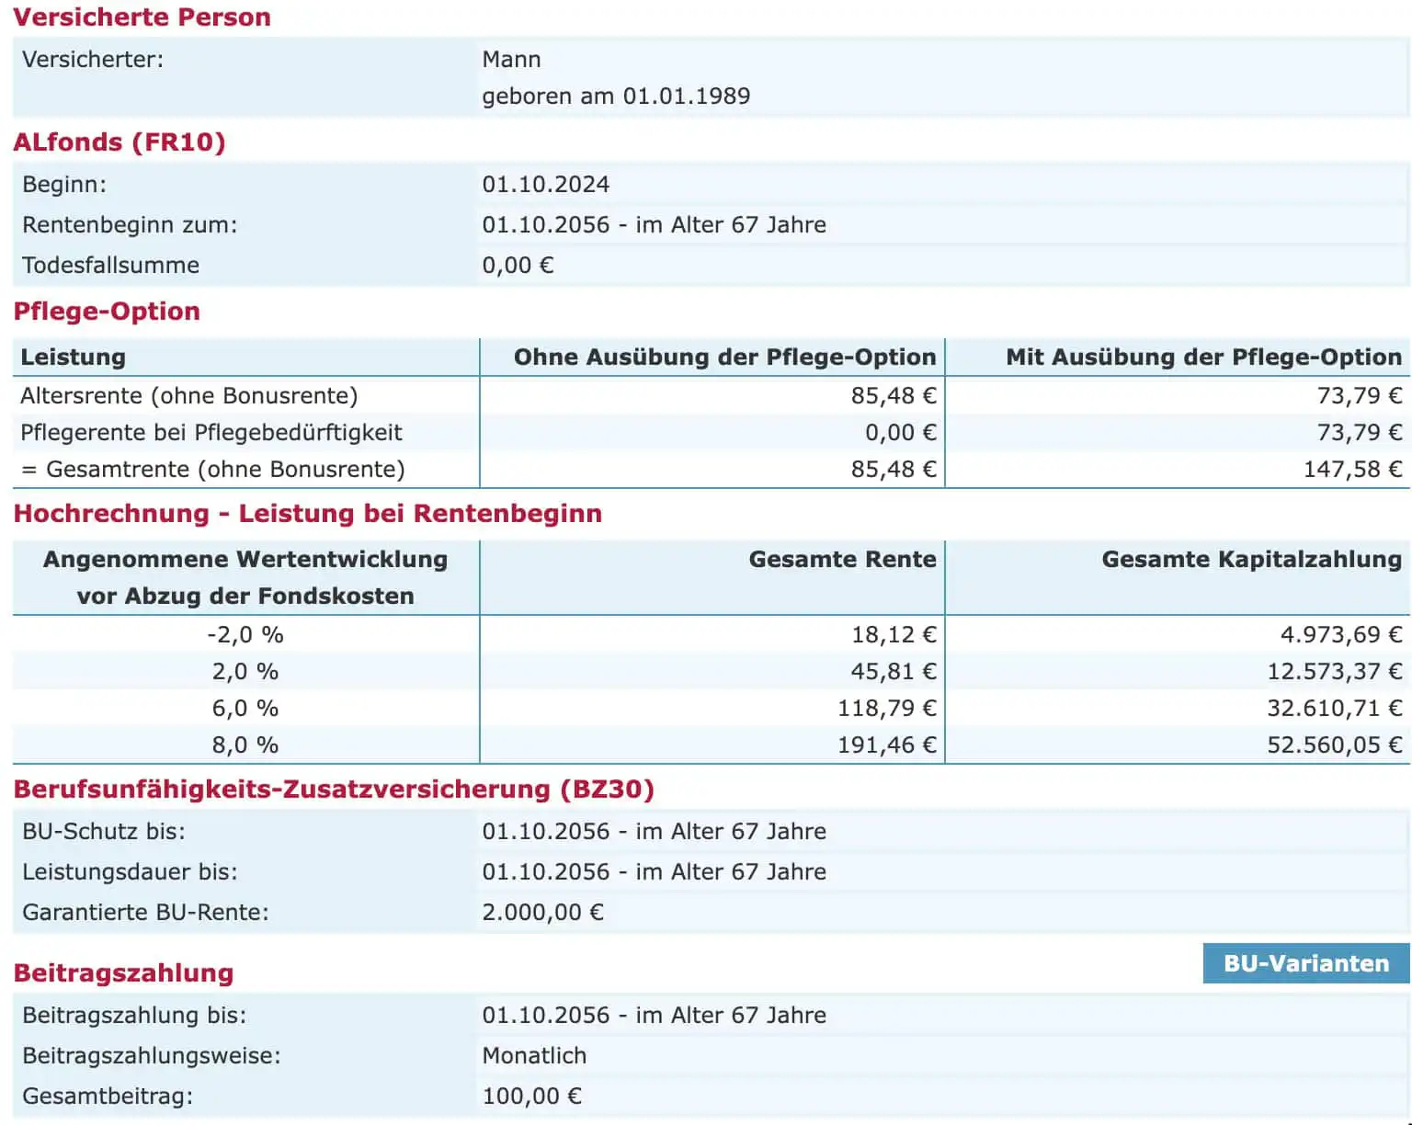The height and width of the screenshot is (1125, 1412).
Task: Click the BU-Varianten button
Action: [x=1305, y=963]
